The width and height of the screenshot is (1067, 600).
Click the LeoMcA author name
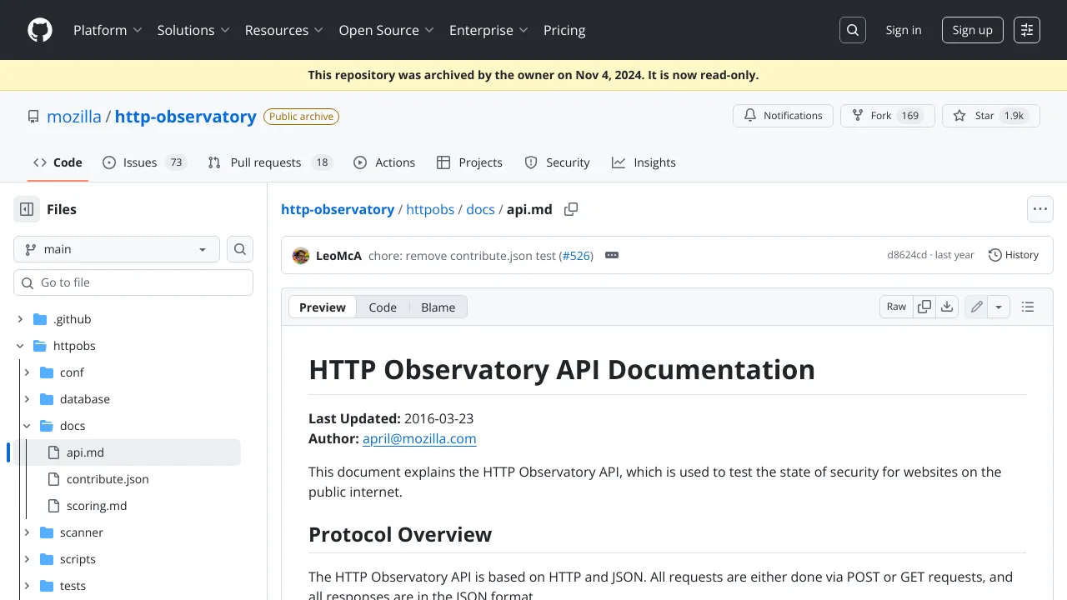pos(338,256)
